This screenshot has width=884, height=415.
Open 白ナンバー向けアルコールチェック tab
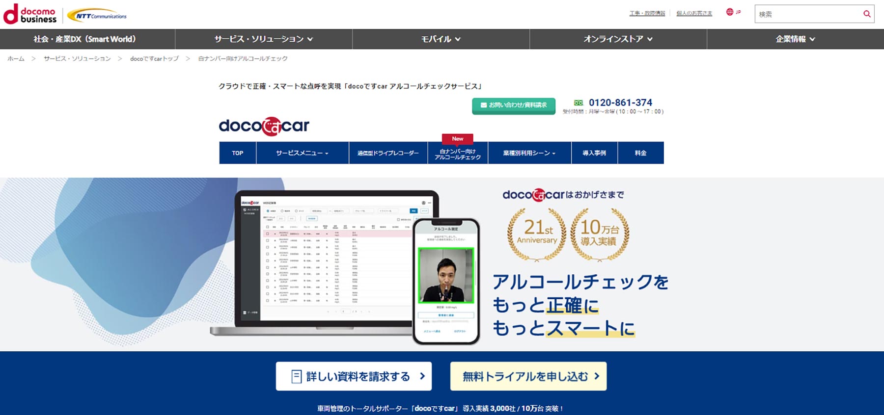pos(458,154)
